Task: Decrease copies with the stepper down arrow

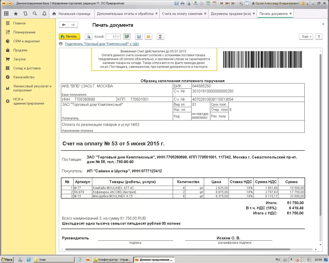Action: click(118, 38)
